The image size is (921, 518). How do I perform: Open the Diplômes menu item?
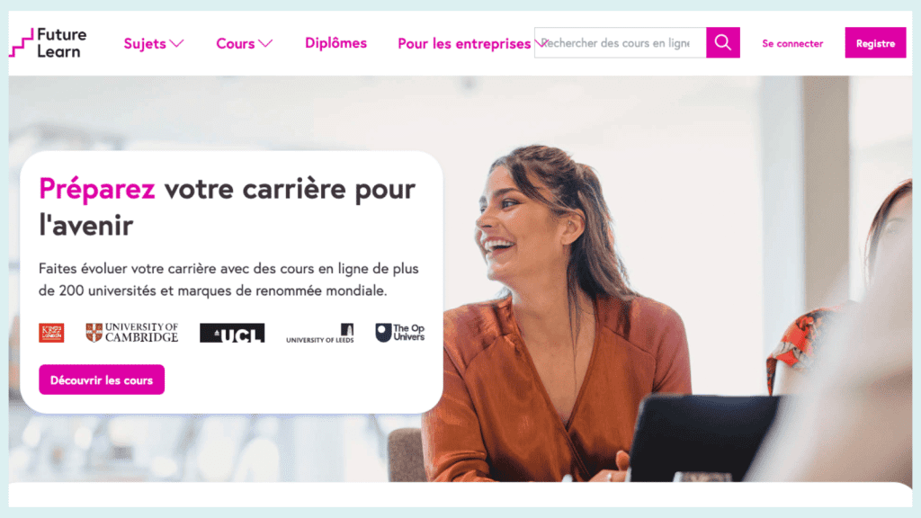[336, 43]
